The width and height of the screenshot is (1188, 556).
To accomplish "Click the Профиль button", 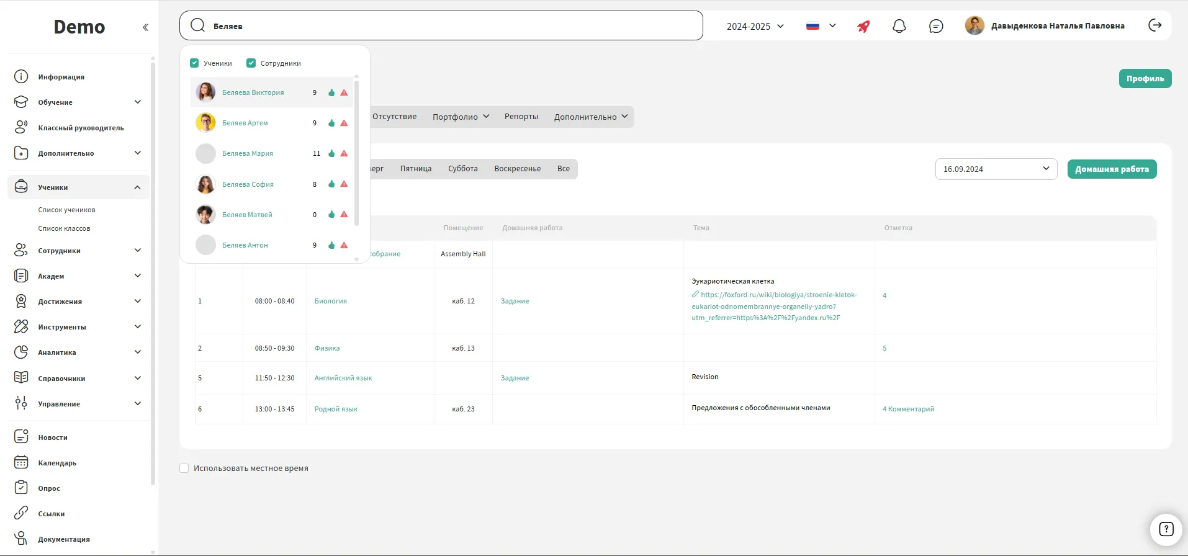I will coord(1145,79).
